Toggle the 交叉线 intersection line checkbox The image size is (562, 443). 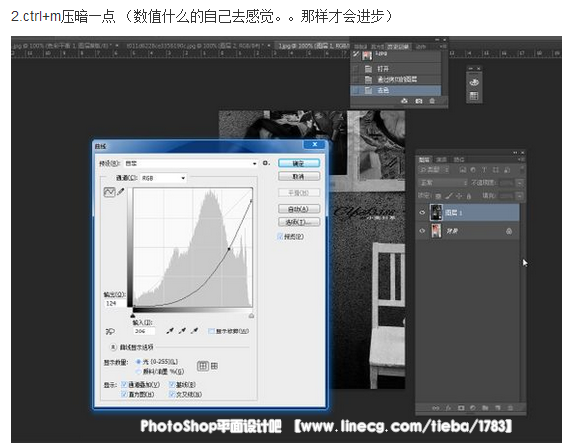[172, 394]
